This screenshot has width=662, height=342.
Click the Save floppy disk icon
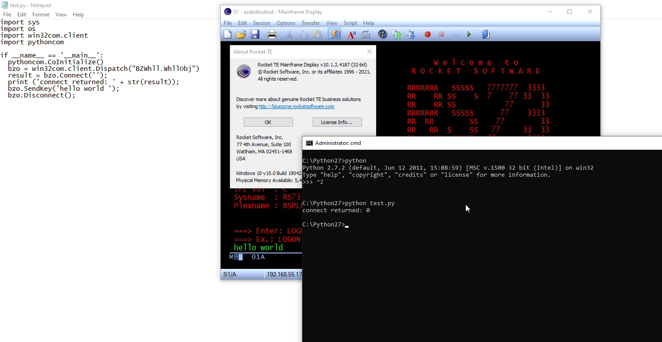point(255,34)
